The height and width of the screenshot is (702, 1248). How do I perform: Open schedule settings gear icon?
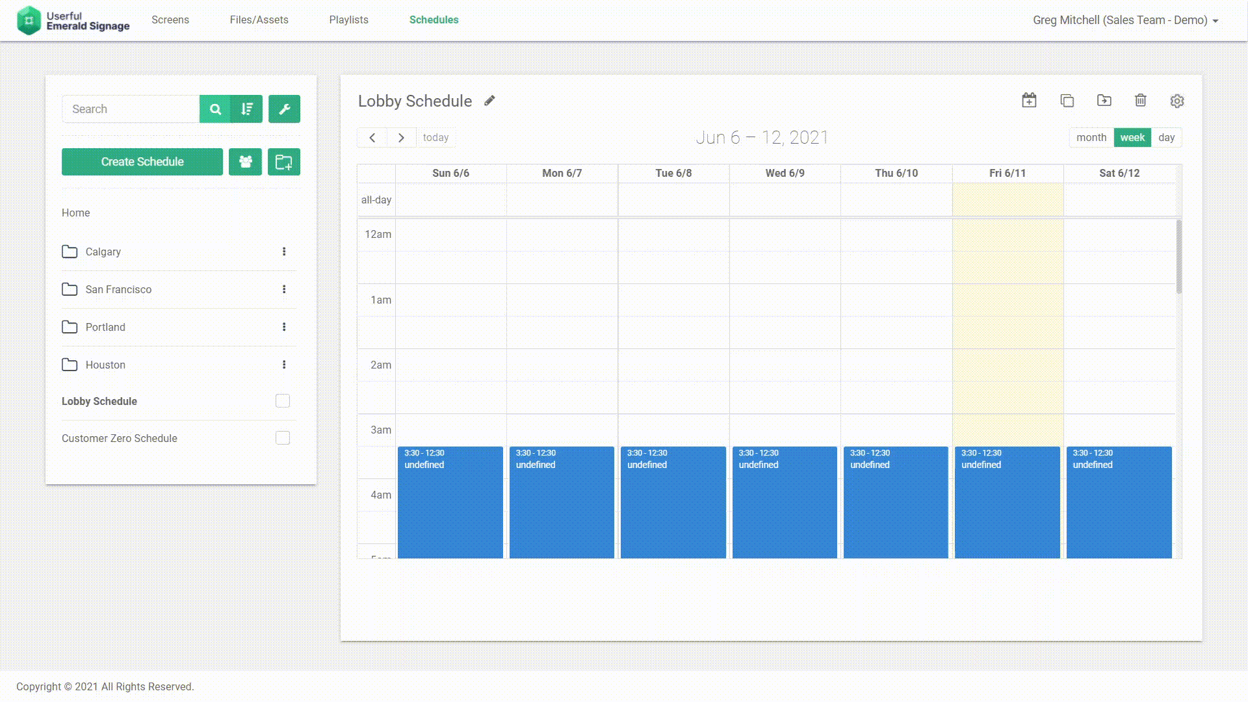point(1177,101)
